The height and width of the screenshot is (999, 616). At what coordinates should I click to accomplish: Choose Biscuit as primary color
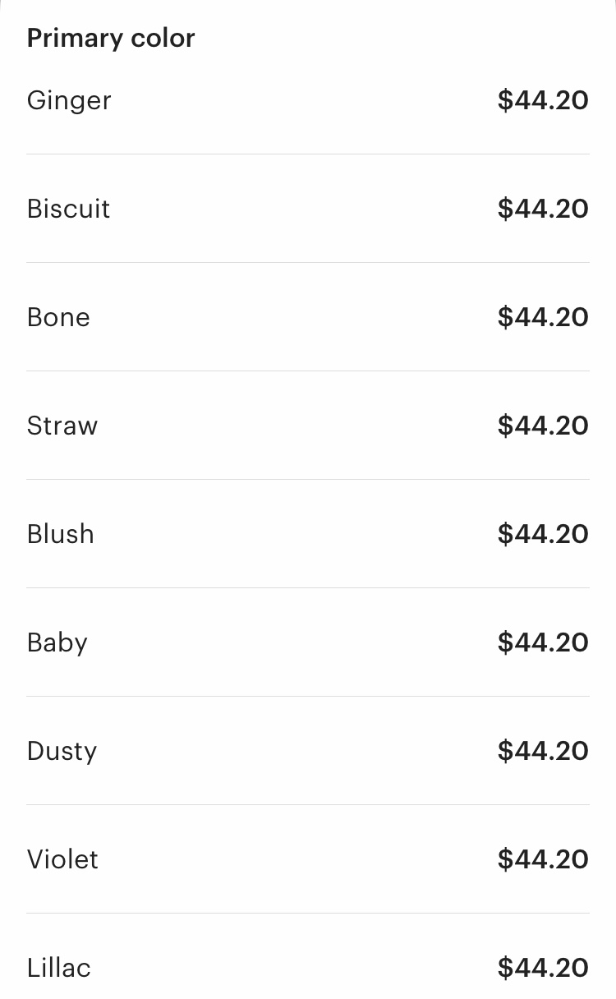[x=308, y=209]
